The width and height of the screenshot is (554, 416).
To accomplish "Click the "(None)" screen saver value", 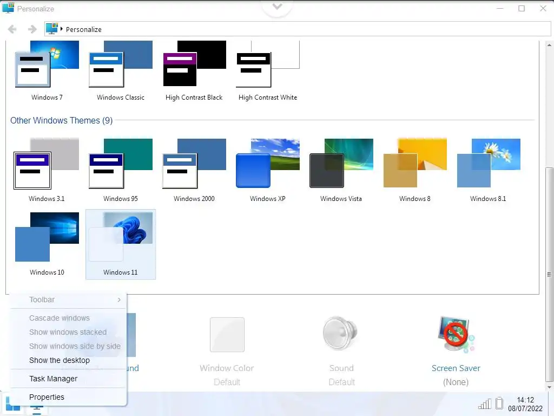I will (x=456, y=382).
